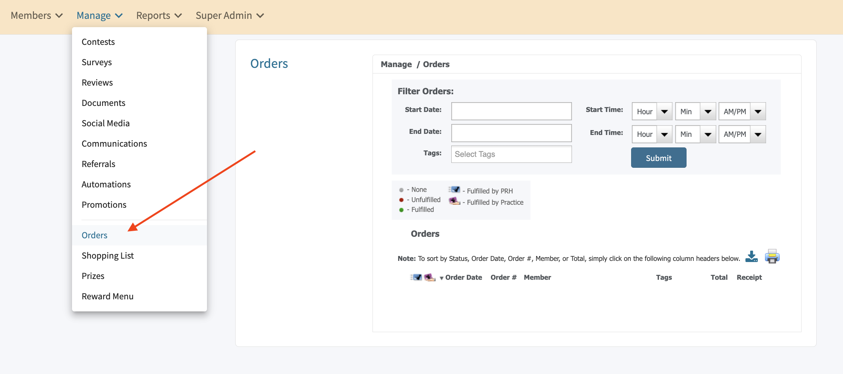843x374 pixels.
Task: Click the Fulfilled by PRH column header icon
Action: (x=416, y=277)
